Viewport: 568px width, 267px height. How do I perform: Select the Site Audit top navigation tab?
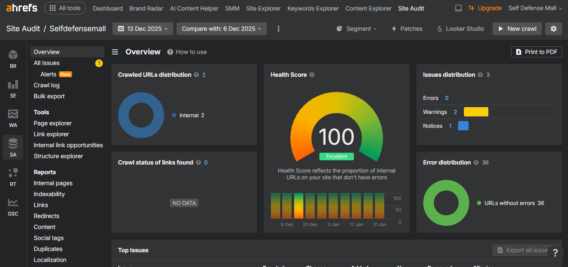tap(411, 8)
